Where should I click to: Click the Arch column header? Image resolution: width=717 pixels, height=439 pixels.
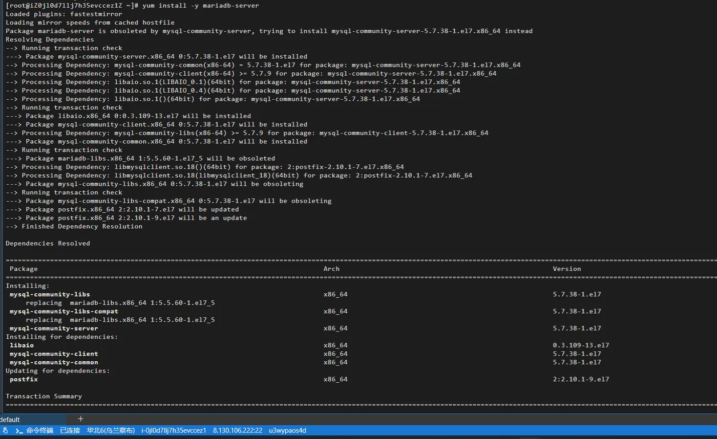click(x=331, y=269)
